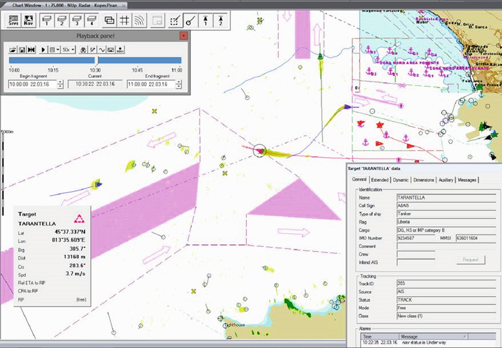502x348 pixels.
Task: Switch to the Auxiliary tab
Action: click(x=446, y=180)
